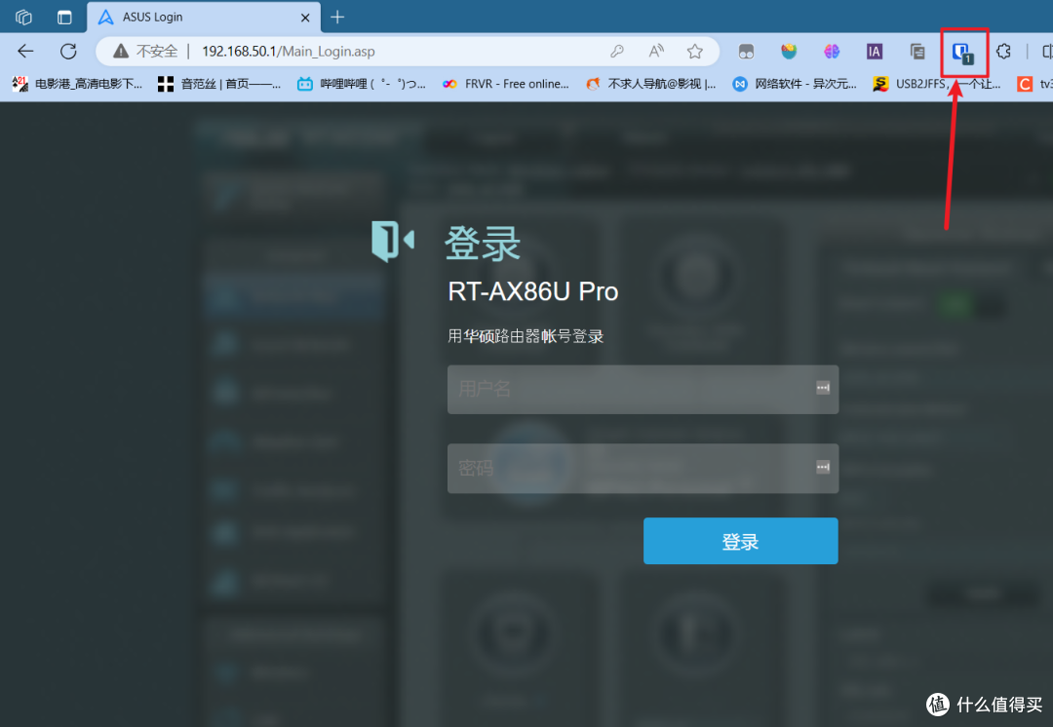Image resolution: width=1053 pixels, height=727 pixels.
Task: Open the colorful shield extension icon
Action: (789, 51)
